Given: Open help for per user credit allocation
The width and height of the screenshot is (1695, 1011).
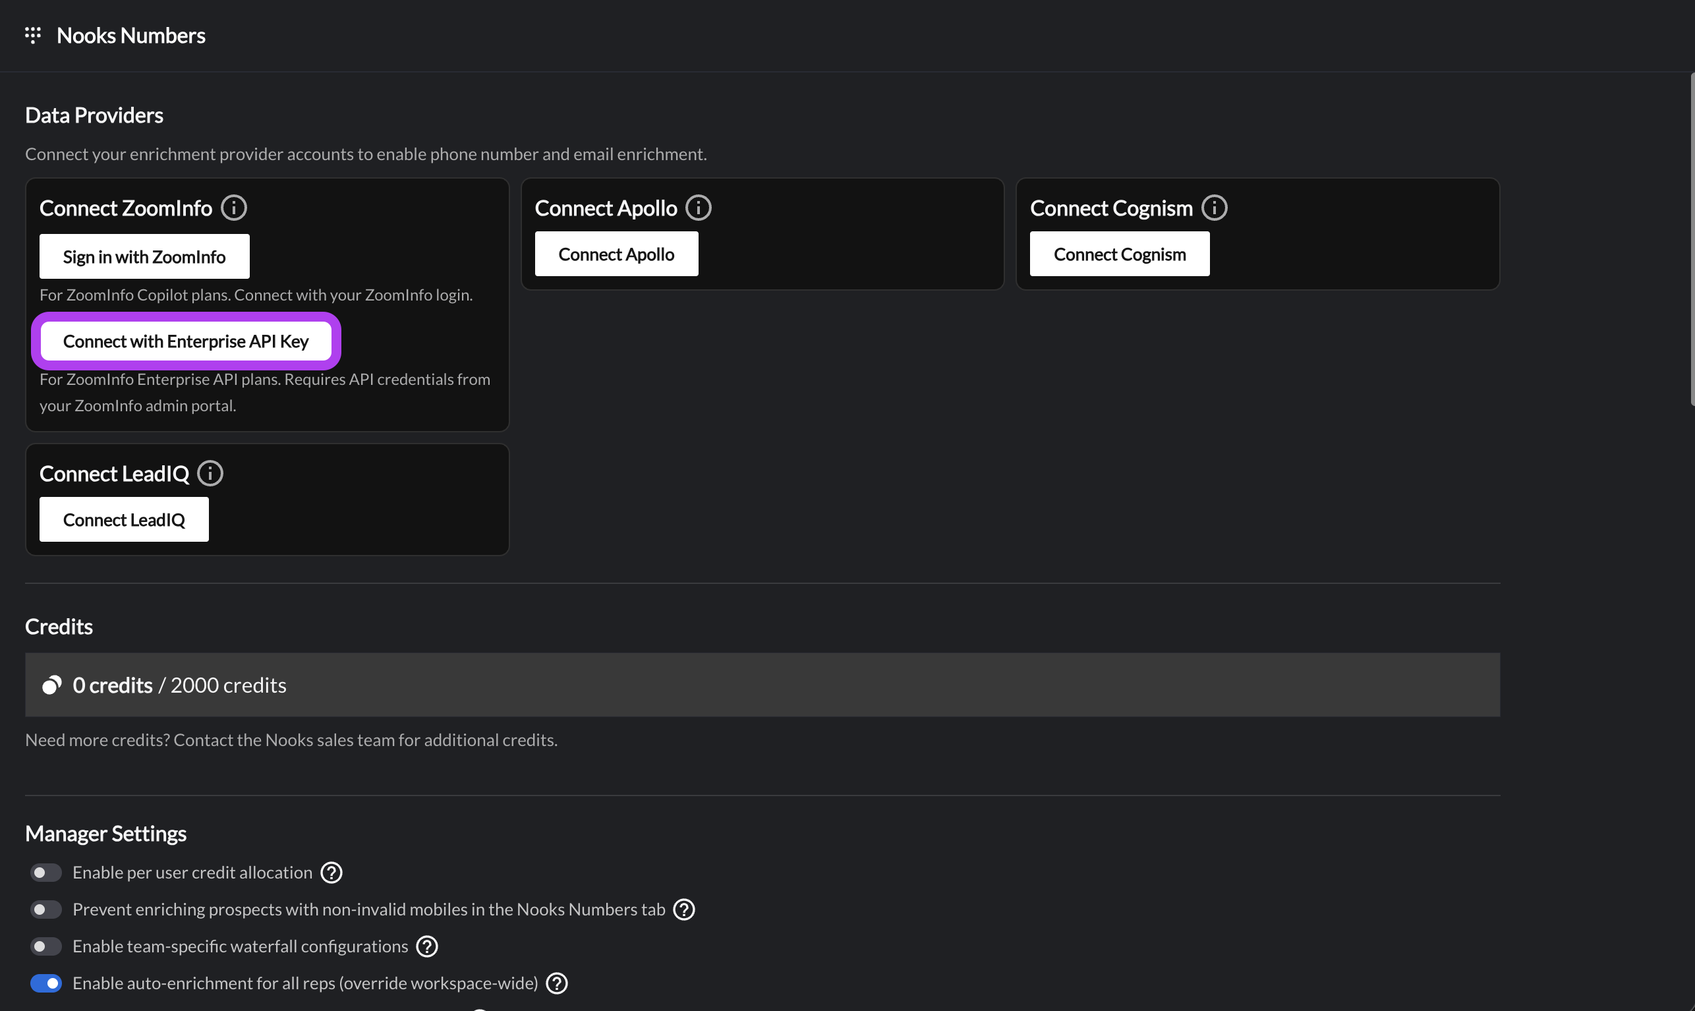Looking at the screenshot, I should 331,873.
